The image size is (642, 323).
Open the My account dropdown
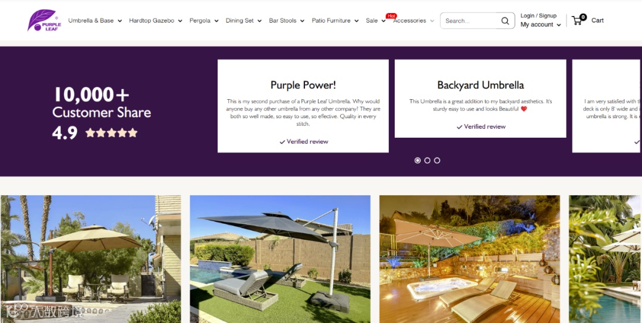coord(540,24)
